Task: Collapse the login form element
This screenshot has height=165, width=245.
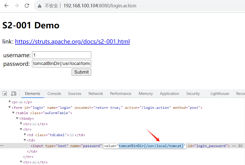Action: pyautogui.click(x=10, y=108)
